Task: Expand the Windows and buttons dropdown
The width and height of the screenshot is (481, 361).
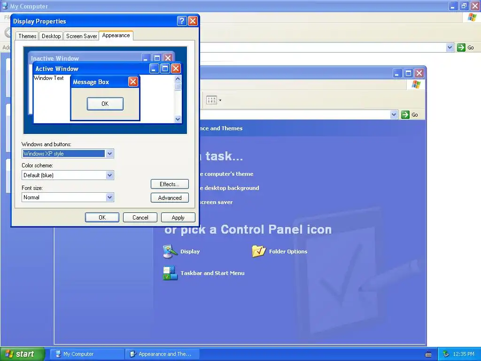Action: [109, 154]
